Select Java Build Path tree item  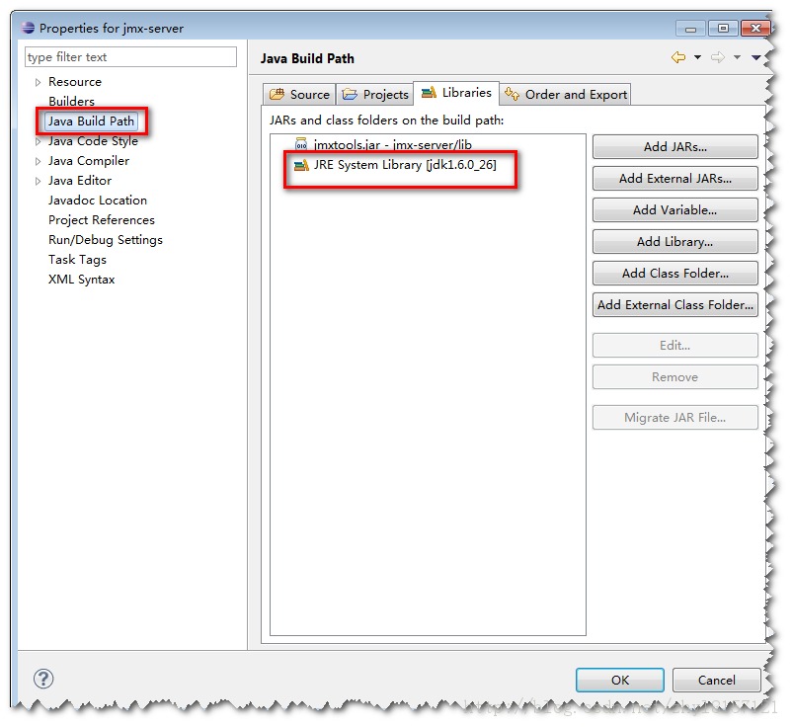[91, 121]
